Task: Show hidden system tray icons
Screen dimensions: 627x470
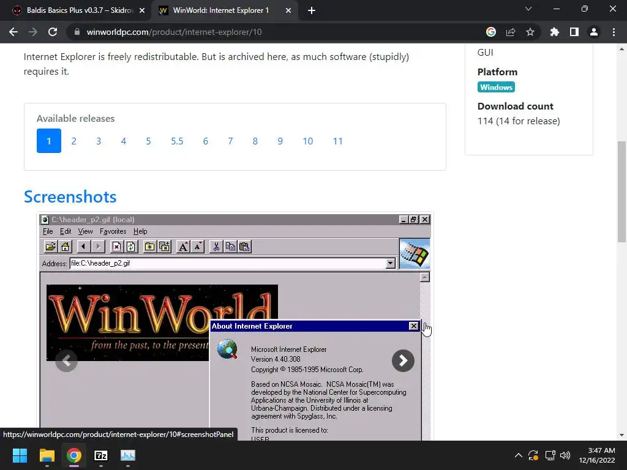Action: point(518,455)
